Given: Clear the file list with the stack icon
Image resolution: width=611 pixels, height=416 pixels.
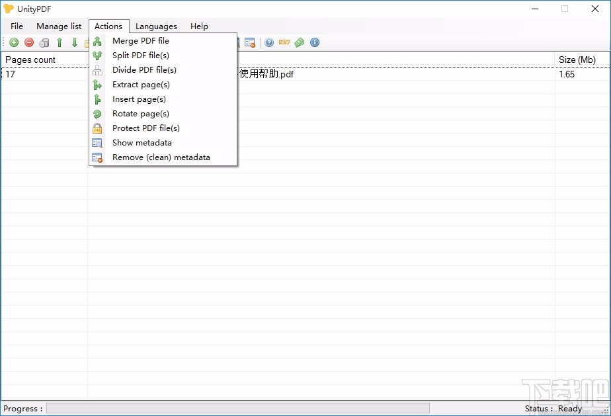Looking at the screenshot, I should (x=43, y=42).
